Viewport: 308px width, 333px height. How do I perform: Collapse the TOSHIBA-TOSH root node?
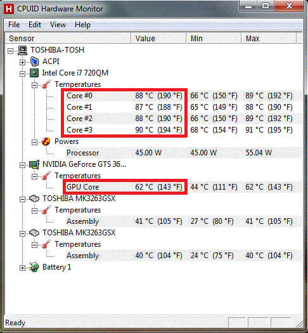[10, 51]
